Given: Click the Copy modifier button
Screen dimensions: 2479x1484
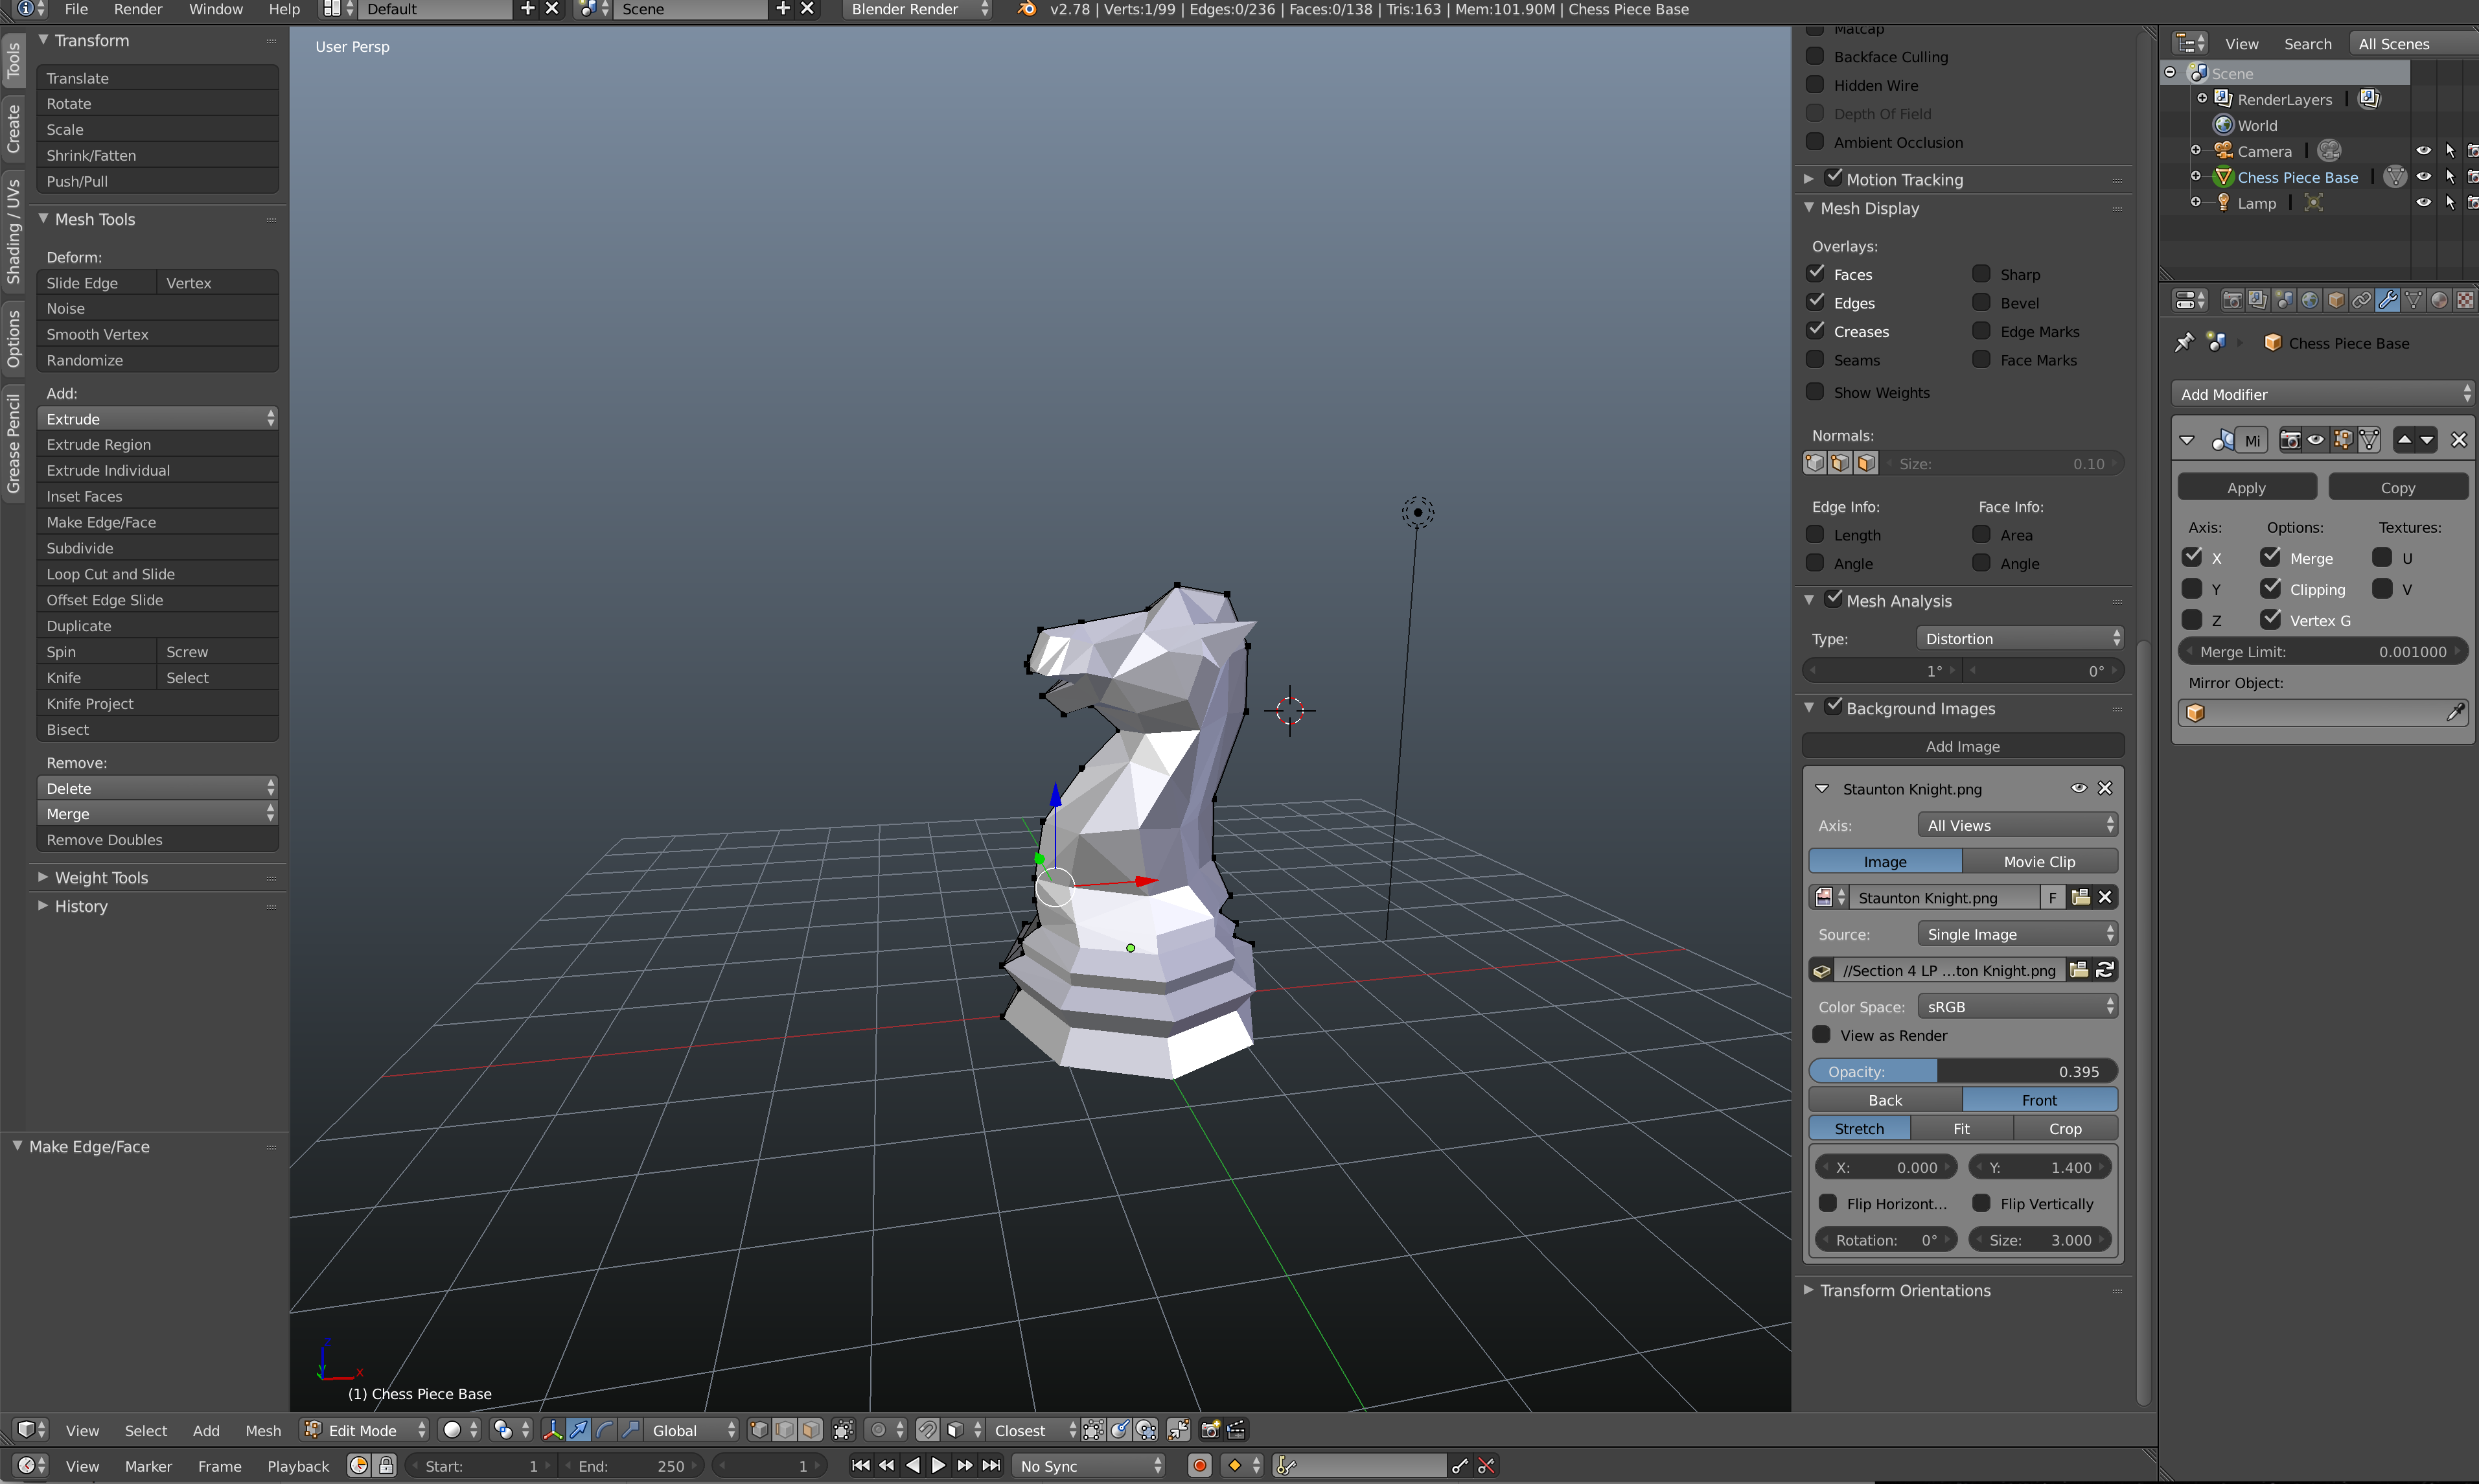Looking at the screenshot, I should click(x=2397, y=487).
